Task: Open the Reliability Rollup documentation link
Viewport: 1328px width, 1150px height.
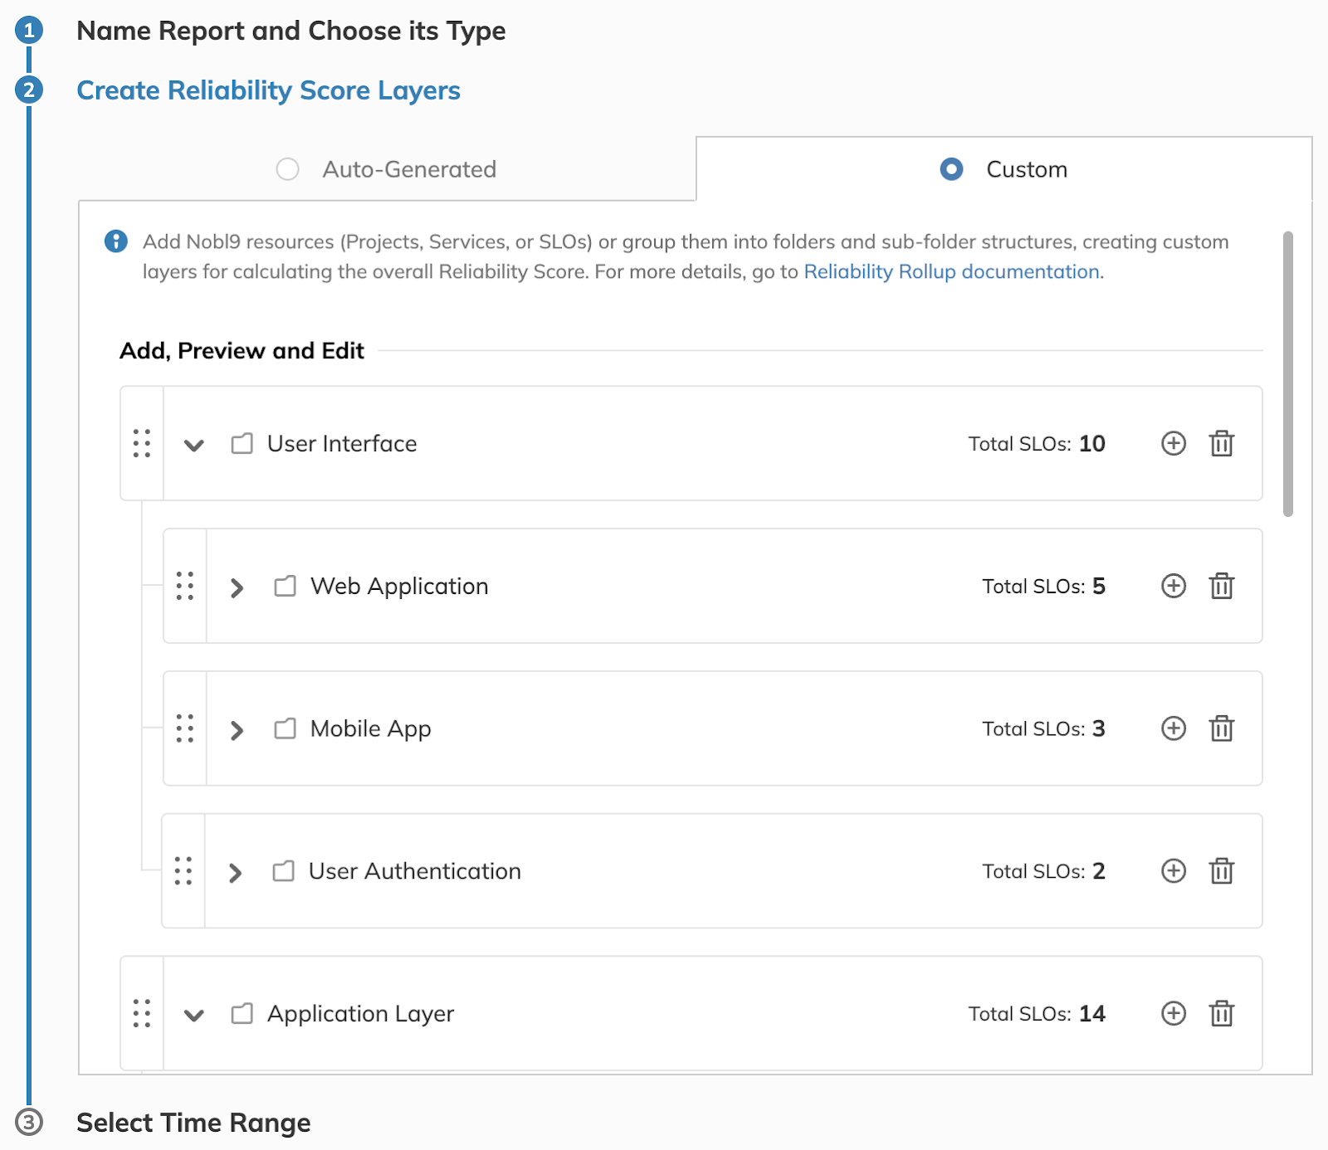Action: pos(952,271)
